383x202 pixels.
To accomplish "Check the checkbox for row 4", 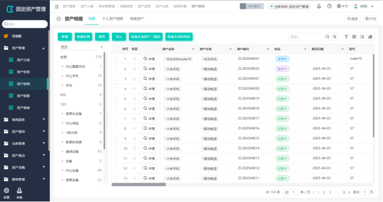I will click(x=116, y=89).
